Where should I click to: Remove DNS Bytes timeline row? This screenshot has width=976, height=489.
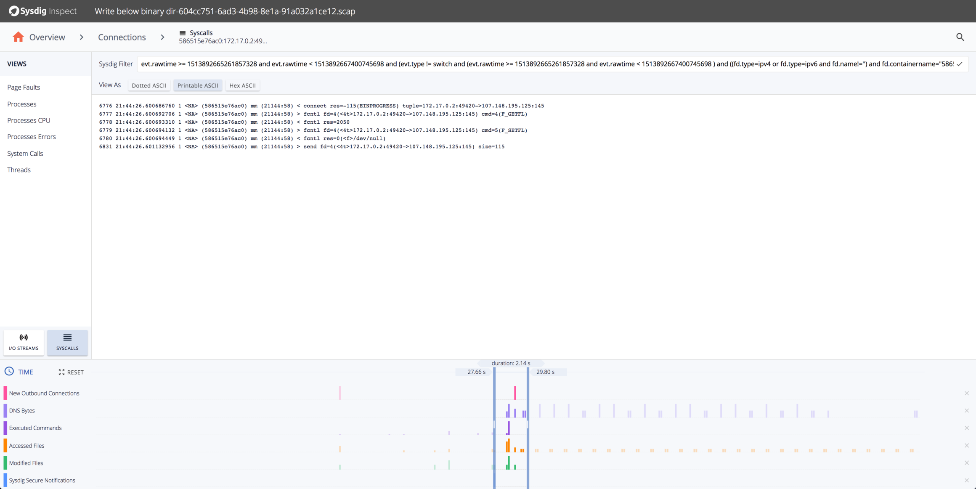(x=967, y=410)
